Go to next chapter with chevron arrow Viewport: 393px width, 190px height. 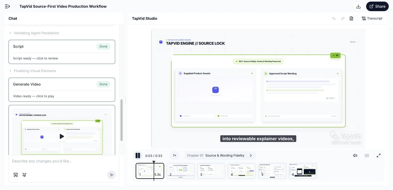[251, 156]
